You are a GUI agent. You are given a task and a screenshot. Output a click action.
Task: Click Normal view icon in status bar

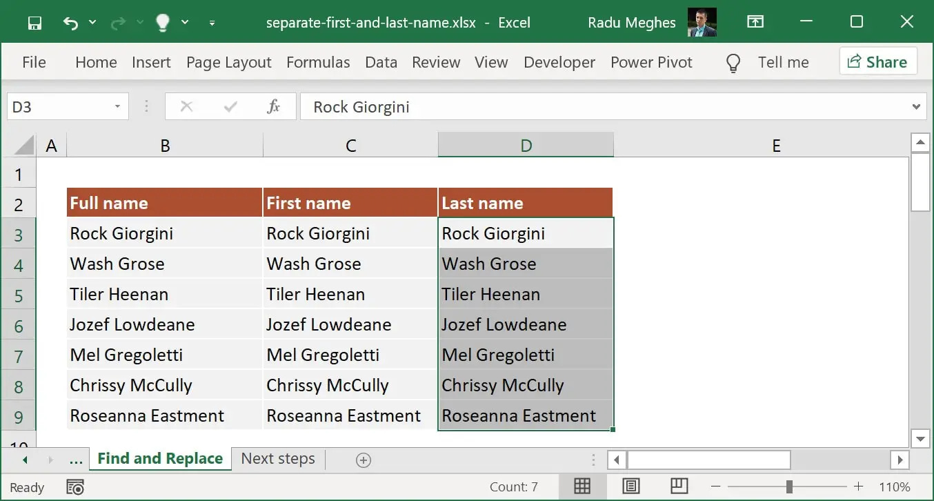[582, 487]
